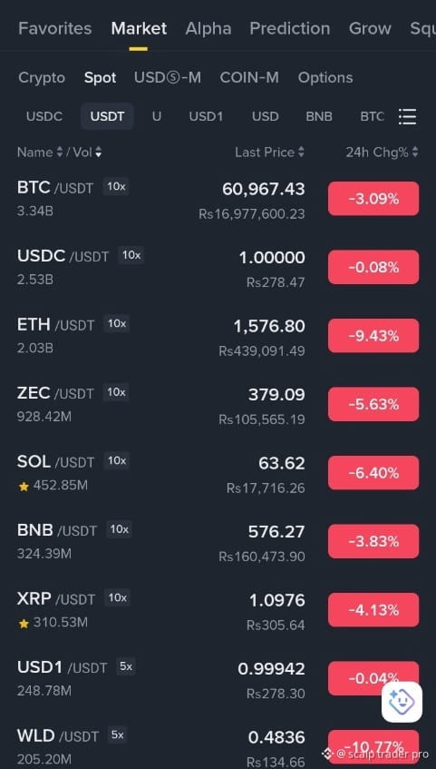Tap the 10x leverage badge on BNB/USDT

pos(119,529)
